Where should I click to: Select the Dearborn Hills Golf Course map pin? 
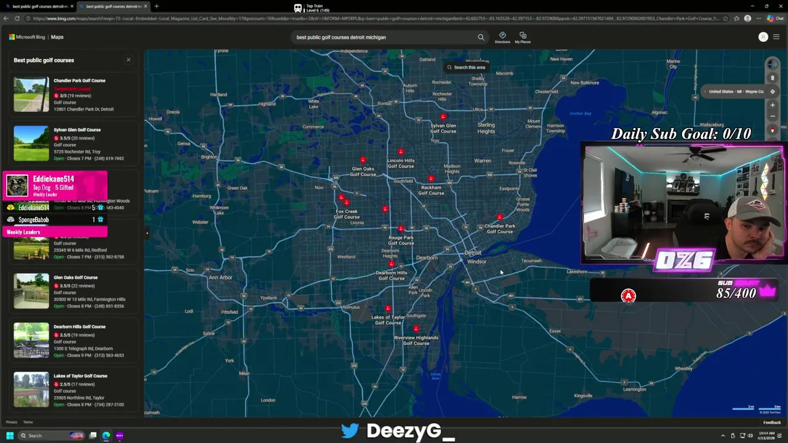click(392, 264)
